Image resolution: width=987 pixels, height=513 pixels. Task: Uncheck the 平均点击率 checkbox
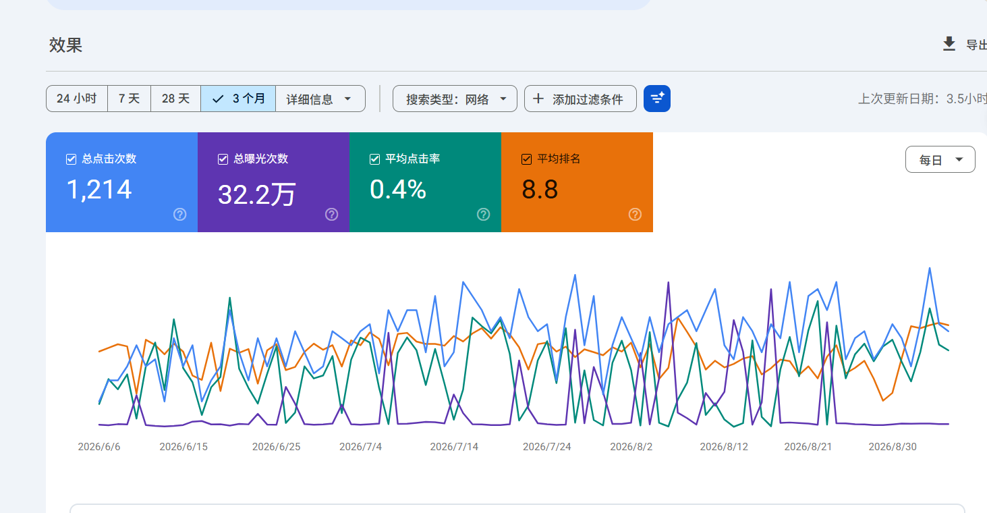[374, 159]
